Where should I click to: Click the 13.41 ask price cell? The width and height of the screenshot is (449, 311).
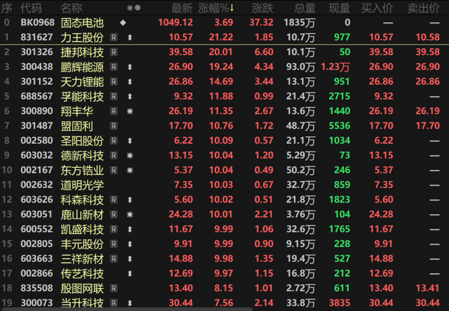[428, 288]
